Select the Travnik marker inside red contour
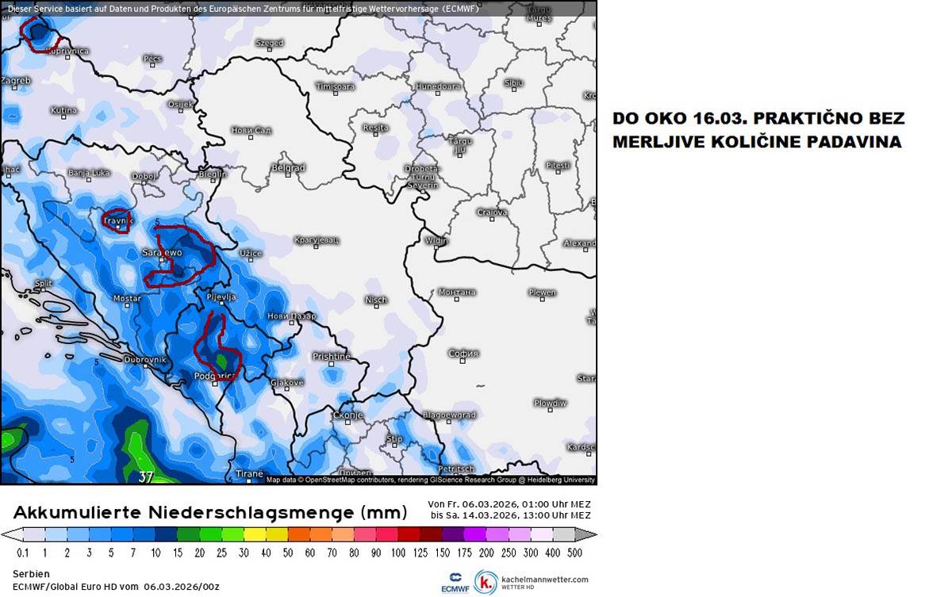 (x=118, y=227)
